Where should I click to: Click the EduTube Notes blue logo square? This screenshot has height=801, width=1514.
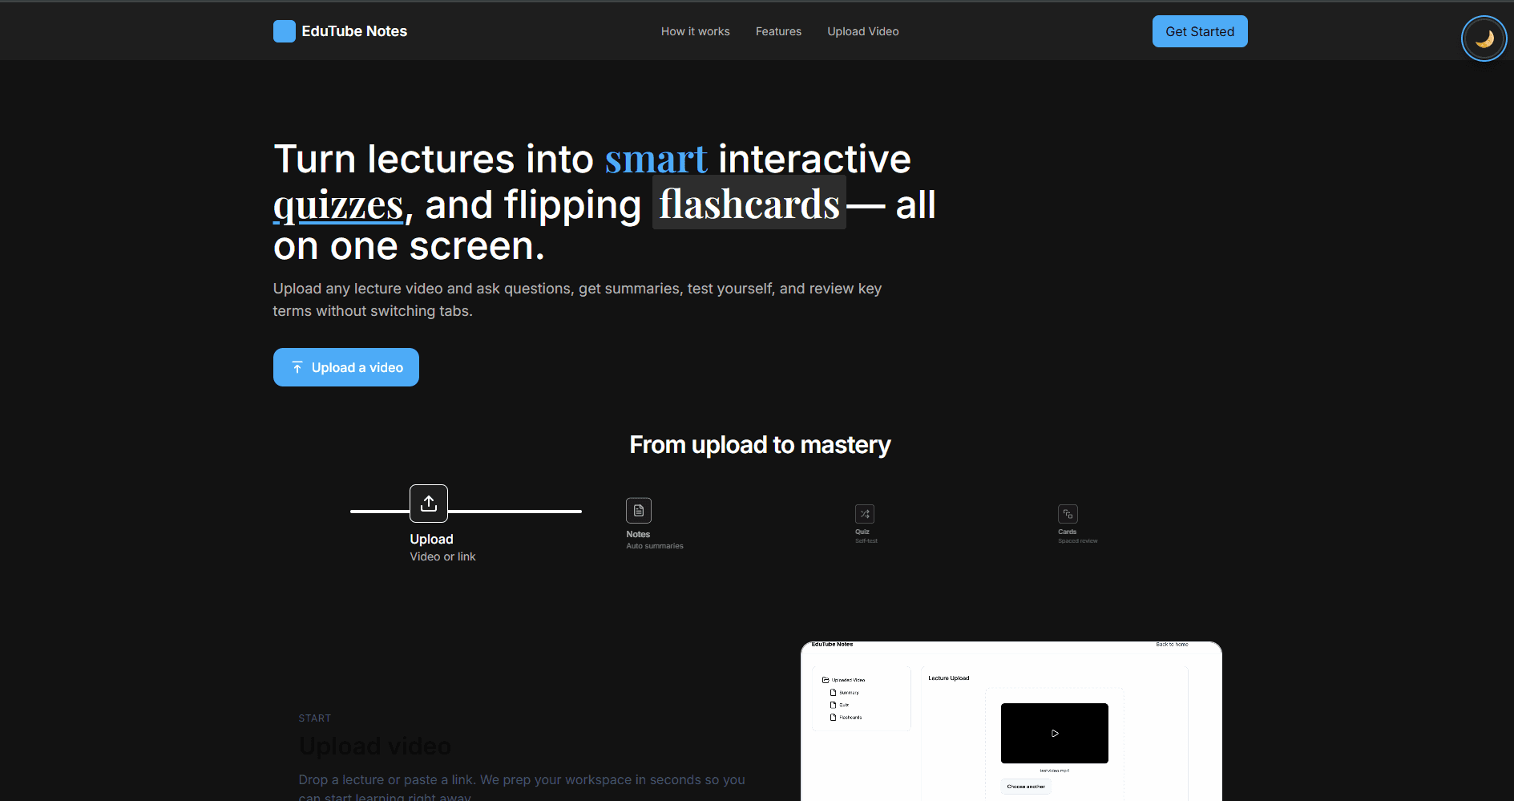285,31
